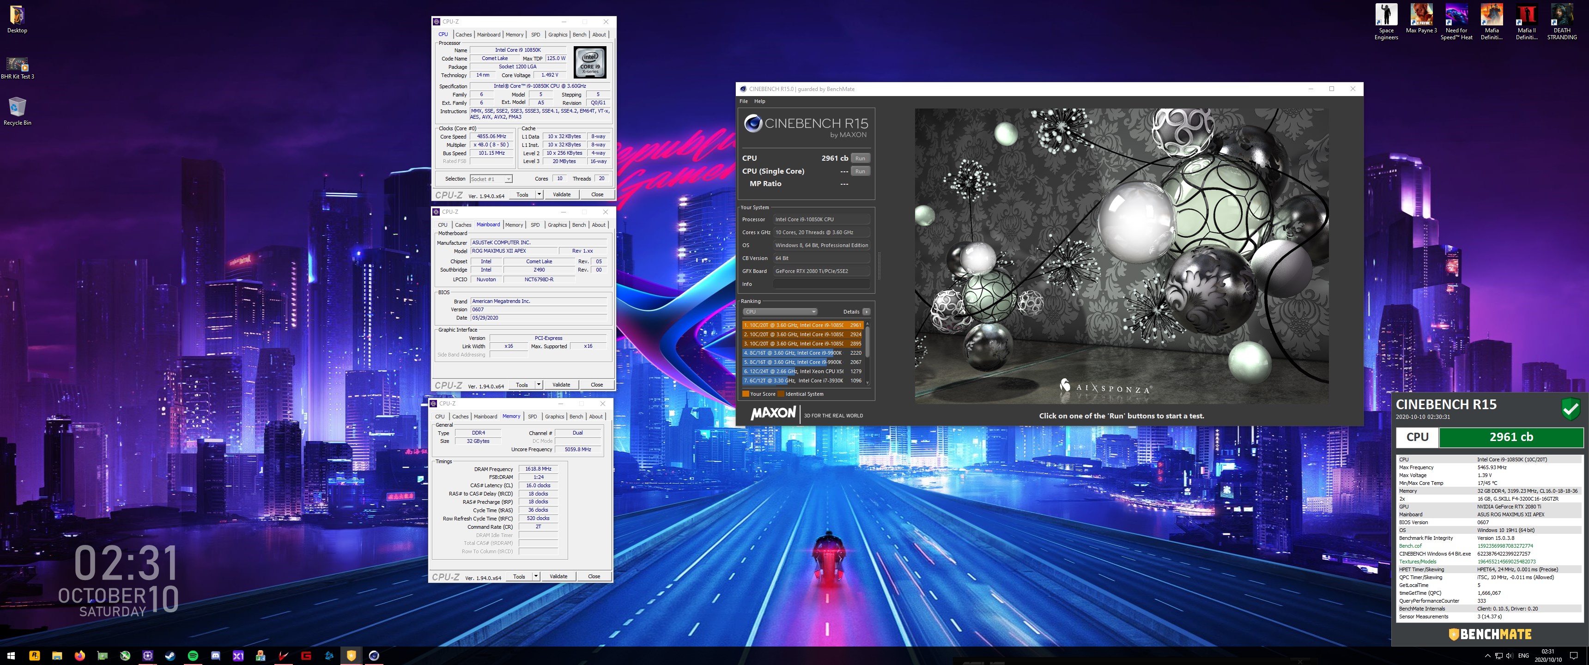Open Space Engineers desktop shortcut
1589x665 pixels.
tap(1386, 22)
